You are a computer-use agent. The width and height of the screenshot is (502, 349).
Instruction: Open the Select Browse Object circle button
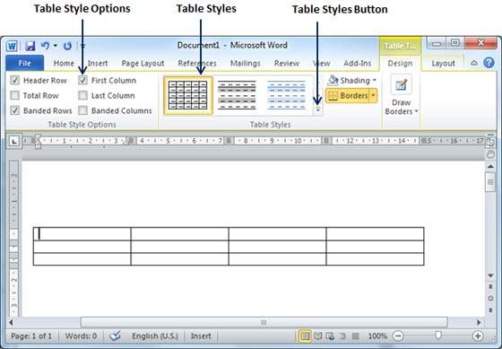click(490, 299)
